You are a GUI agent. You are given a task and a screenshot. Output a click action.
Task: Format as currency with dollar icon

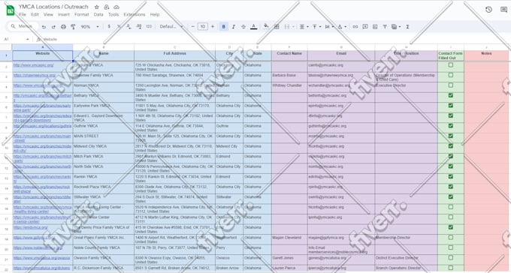[x=109, y=26]
